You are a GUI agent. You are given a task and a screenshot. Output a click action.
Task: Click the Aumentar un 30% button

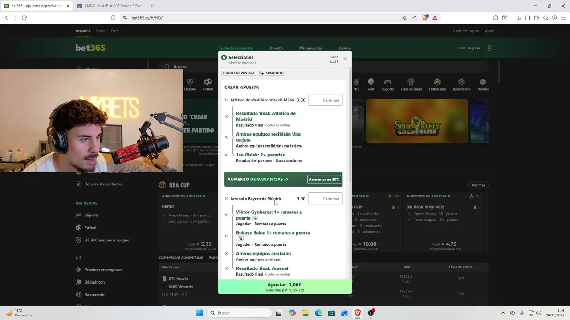pos(324,180)
